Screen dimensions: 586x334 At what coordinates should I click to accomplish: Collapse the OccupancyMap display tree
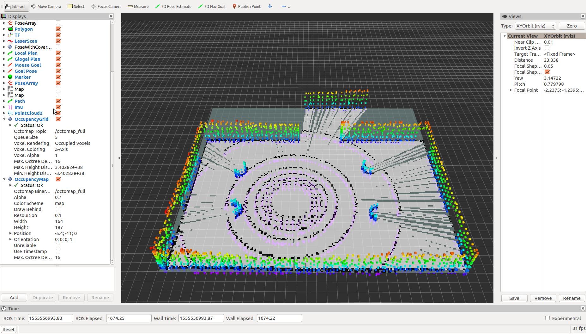point(4,179)
